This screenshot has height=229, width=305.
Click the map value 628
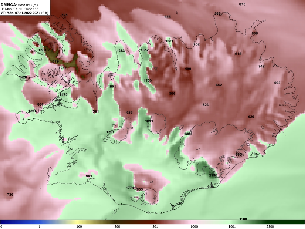pos(129,113)
